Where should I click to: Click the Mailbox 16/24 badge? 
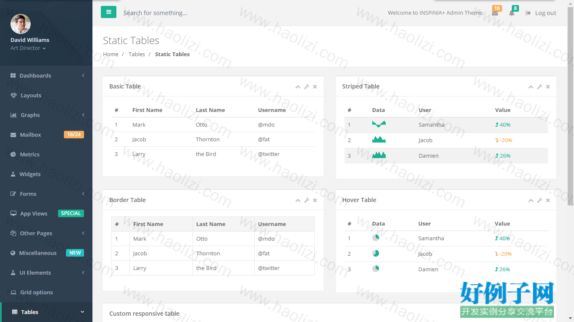(x=74, y=135)
